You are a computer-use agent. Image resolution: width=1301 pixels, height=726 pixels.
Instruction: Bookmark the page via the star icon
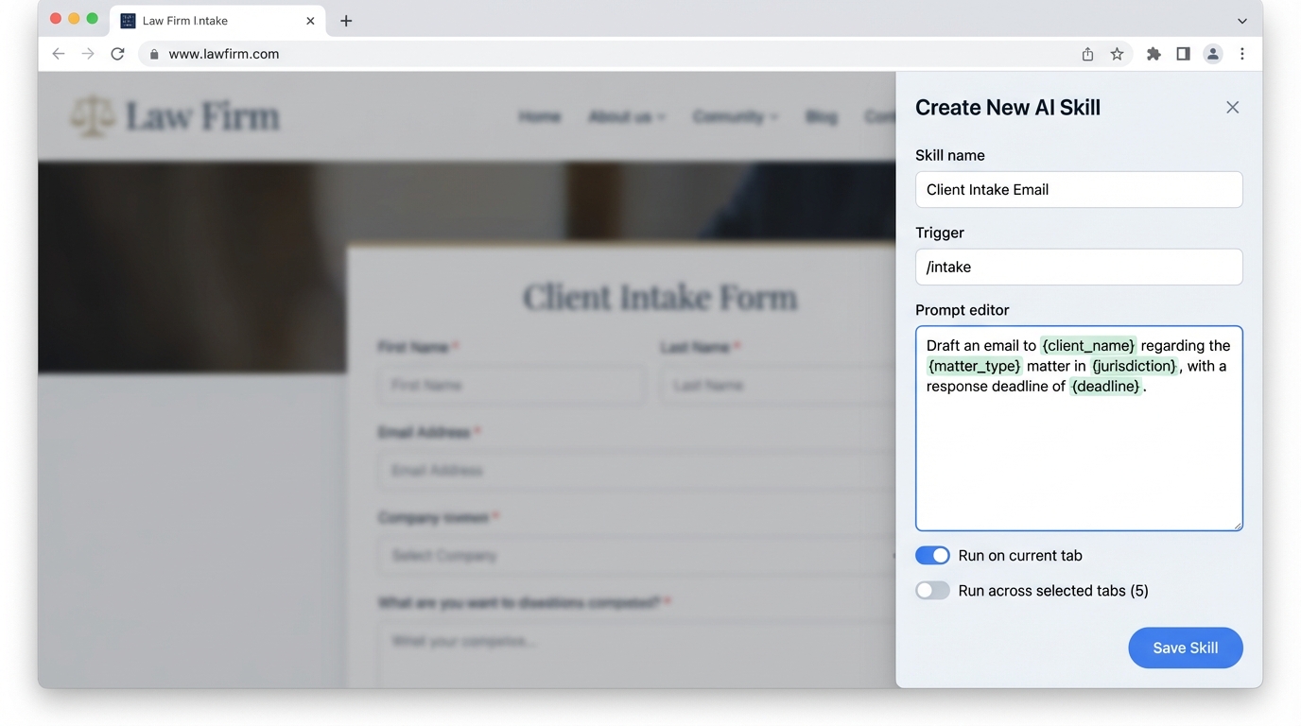tap(1118, 54)
